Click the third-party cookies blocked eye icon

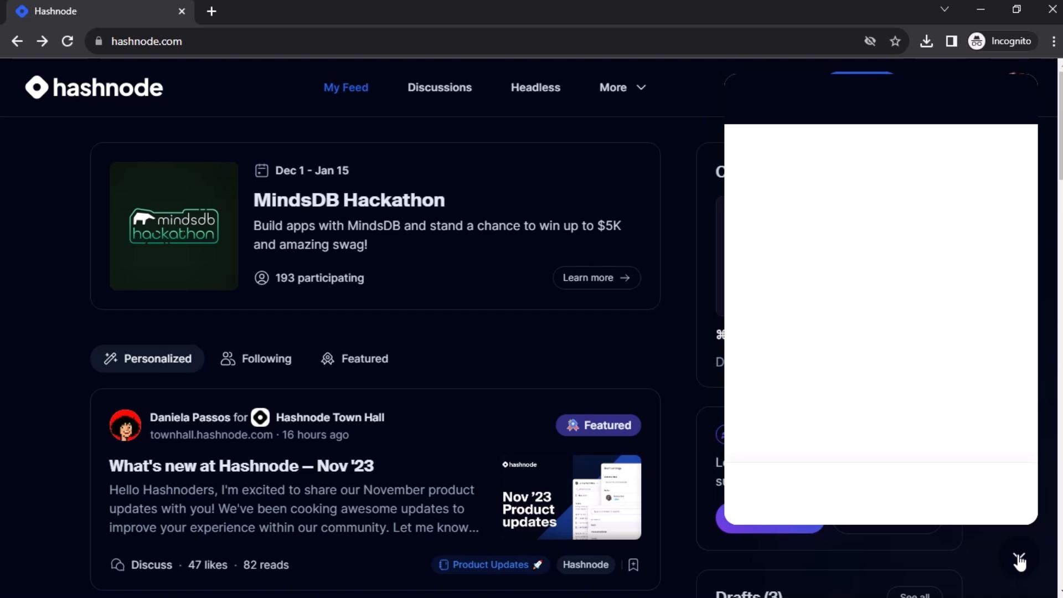click(x=870, y=41)
